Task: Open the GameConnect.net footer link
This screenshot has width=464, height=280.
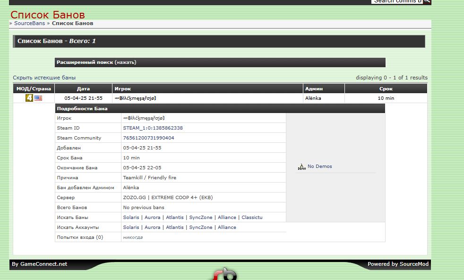Action: tap(43, 264)
